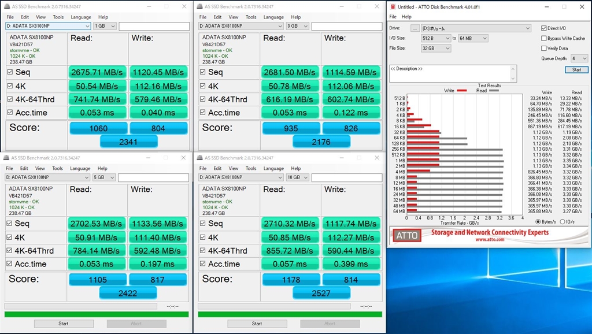Viewport: 592px width, 334px height.
Task: Close the 1 GB AS SSD Benchmark window
Action: [x=184, y=6]
